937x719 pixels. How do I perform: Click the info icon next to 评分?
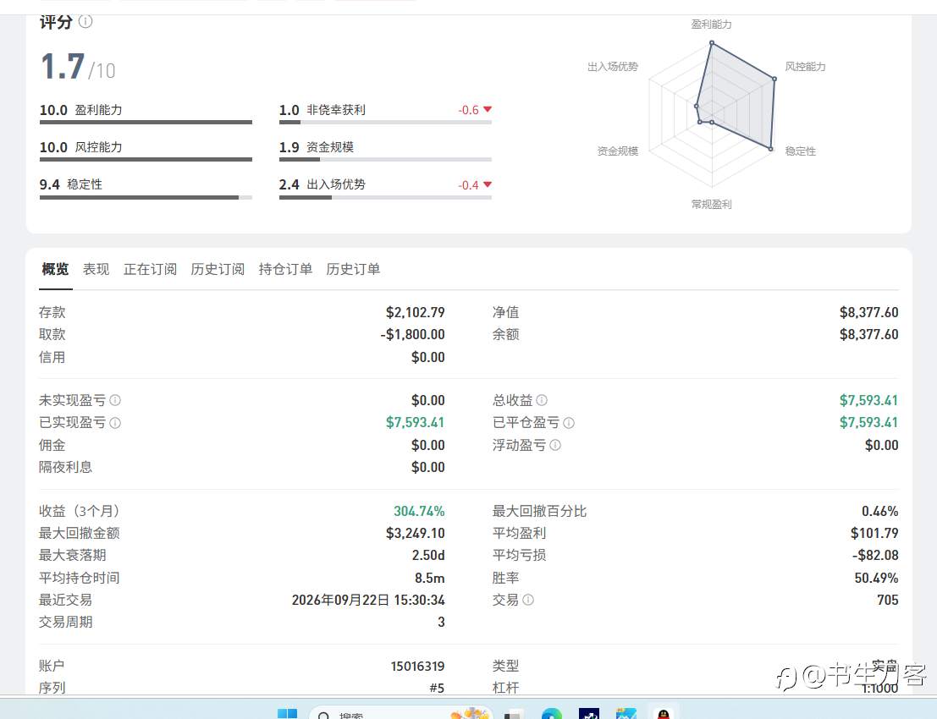(x=86, y=21)
